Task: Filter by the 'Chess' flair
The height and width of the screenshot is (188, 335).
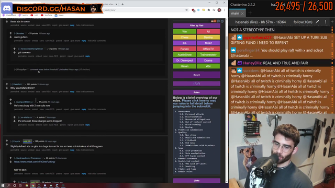Action: click(x=185, y=37)
